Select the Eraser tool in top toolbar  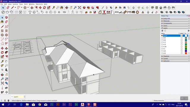tap(8, 8)
